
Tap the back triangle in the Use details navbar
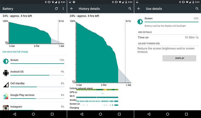149,114
